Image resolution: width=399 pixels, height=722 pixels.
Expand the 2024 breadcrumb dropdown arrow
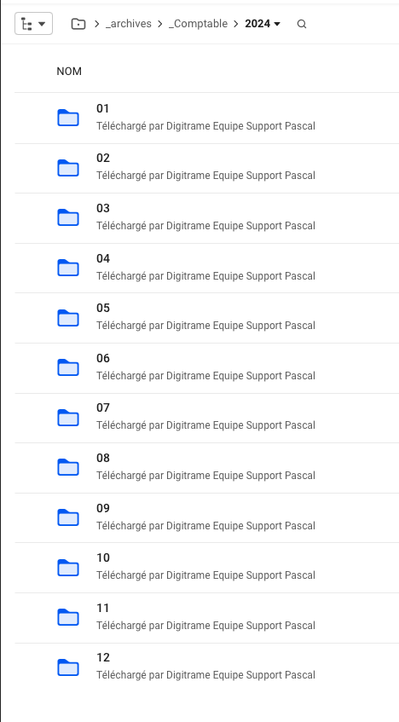coord(277,24)
